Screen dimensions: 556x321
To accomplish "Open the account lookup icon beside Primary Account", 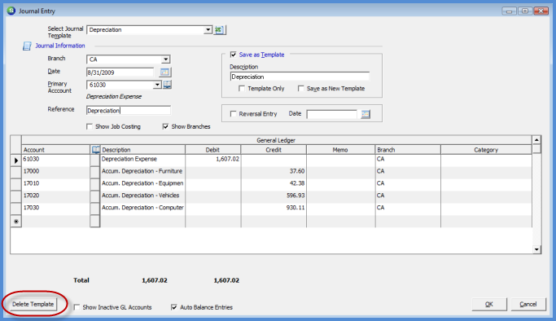I will click(168, 85).
